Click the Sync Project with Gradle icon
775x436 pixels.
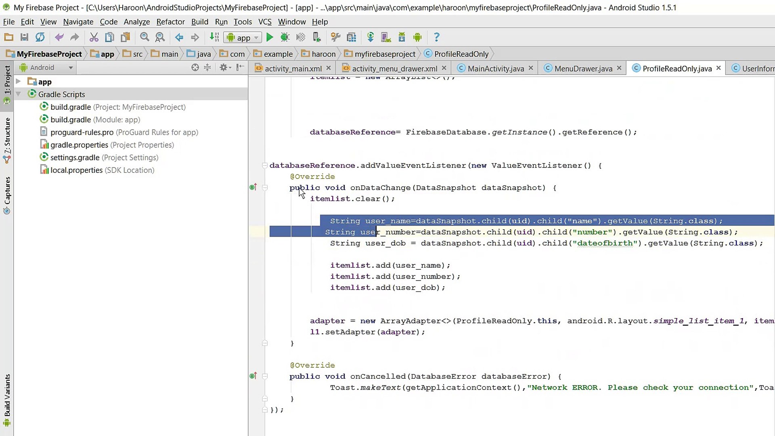tap(370, 38)
